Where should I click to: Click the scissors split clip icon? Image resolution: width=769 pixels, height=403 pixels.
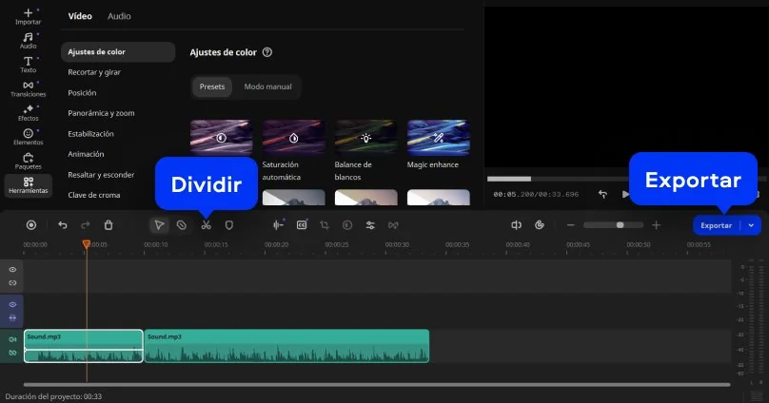[206, 225]
